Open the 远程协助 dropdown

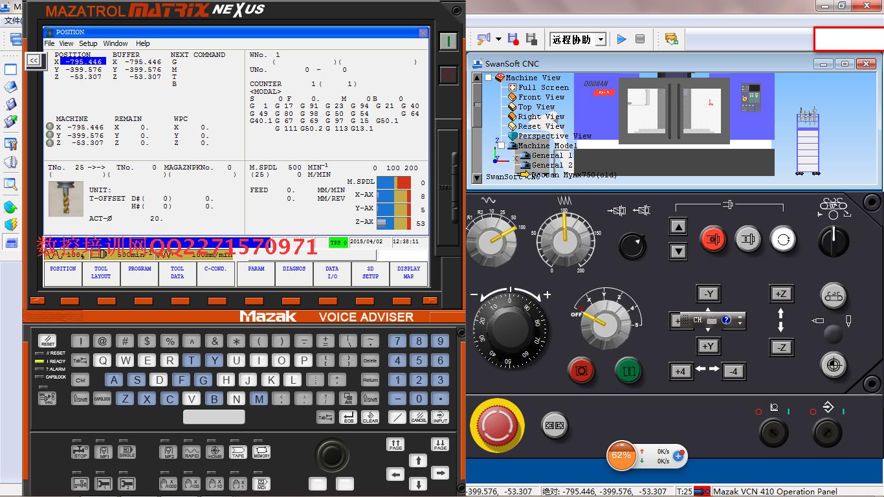click(601, 39)
